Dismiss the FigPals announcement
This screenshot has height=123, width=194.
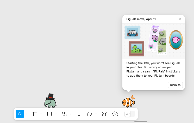tap(175, 85)
